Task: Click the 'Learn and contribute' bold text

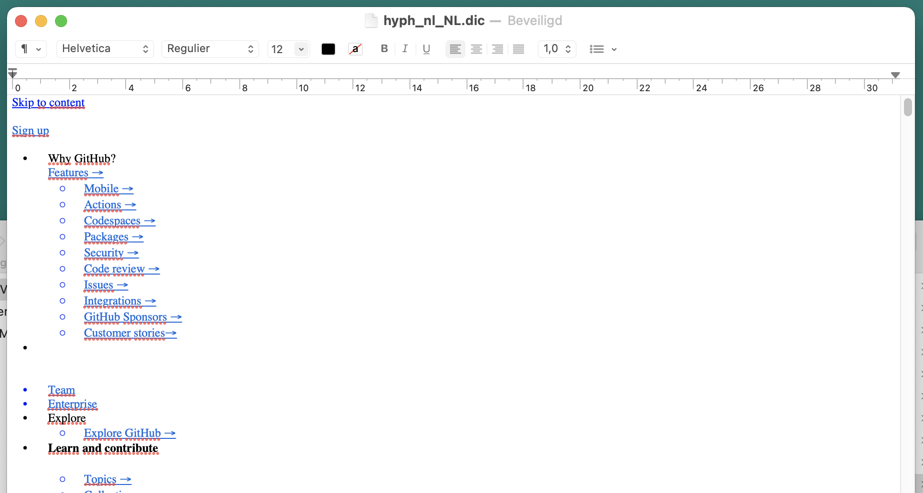Action: [x=103, y=448]
